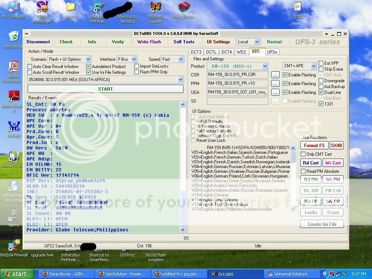This screenshot has height=279, width=372.
Task: Open the Local connection dropdown
Action: [x=257, y=42]
